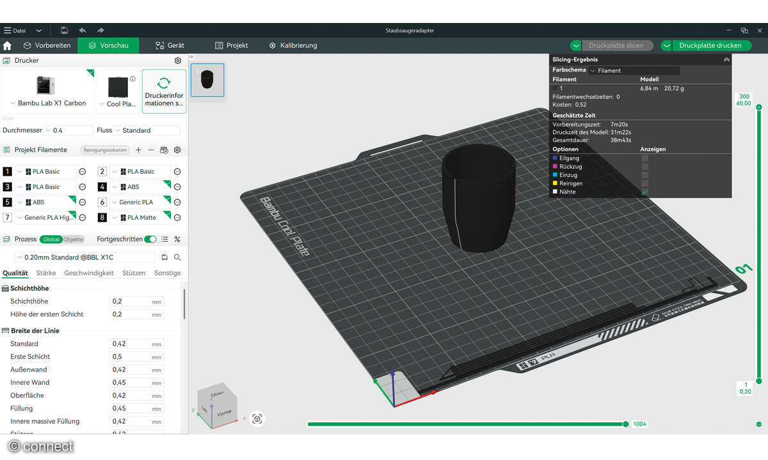Click the top layer slider handle at 300
This screenshot has height=460, width=768.
click(759, 107)
